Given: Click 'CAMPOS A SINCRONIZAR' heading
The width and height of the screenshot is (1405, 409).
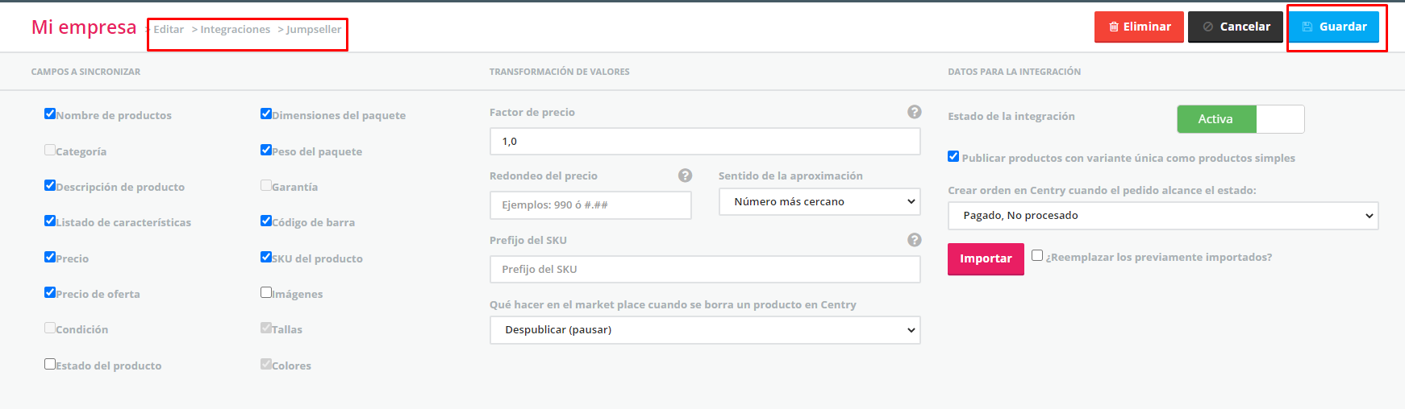Looking at the screenshot, I should tap(85, 72).
